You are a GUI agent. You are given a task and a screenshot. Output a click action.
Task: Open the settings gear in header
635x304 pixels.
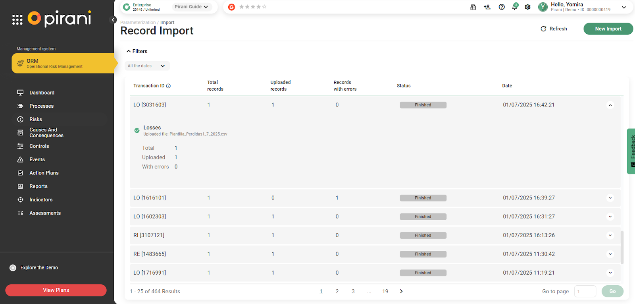click(527, 7)
